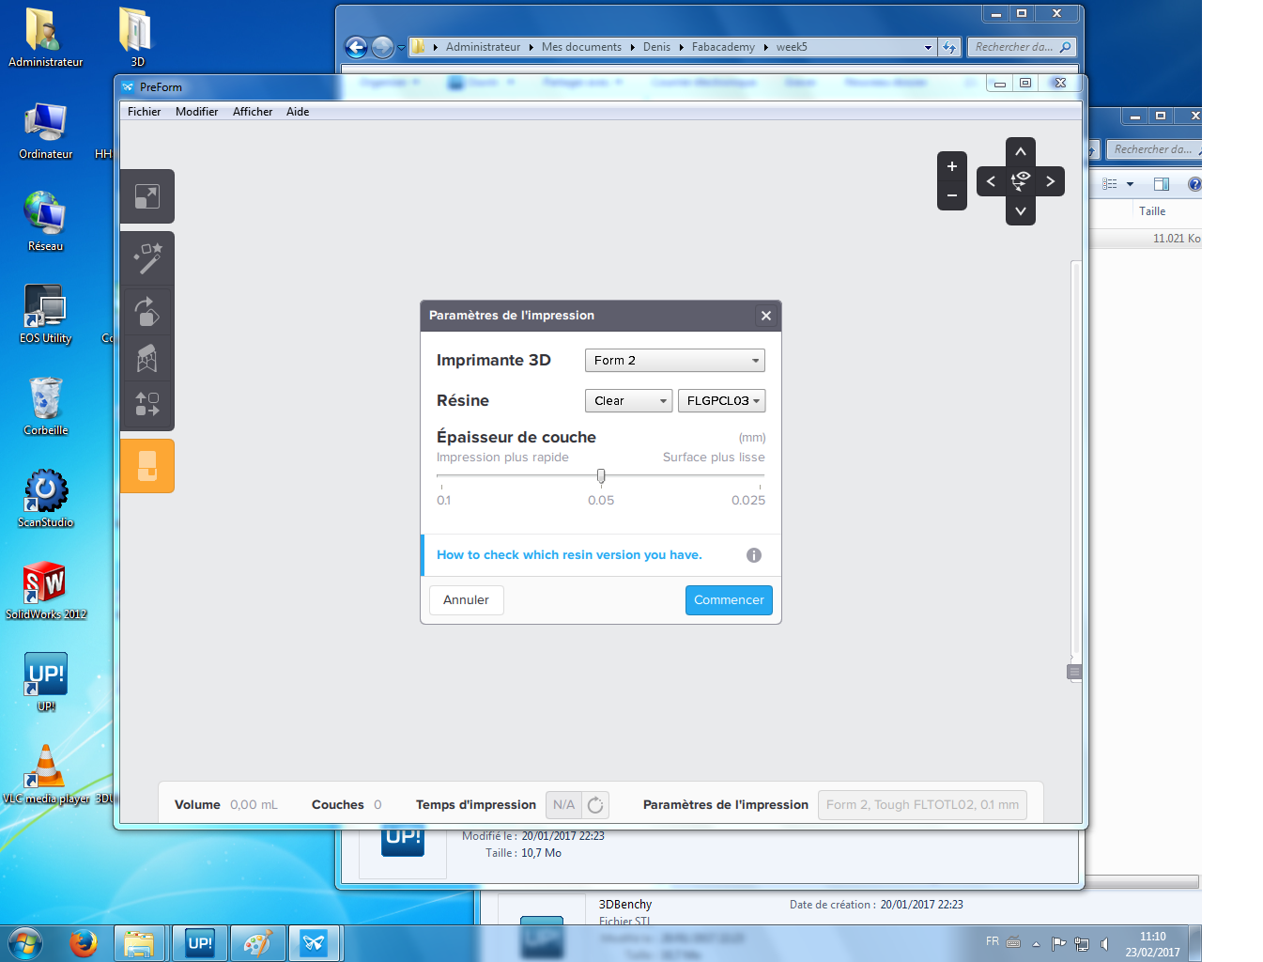Screen dimensions: 1263x962
Task: Close the Paramètres de l'impression dialog
Action: pos(766,316)
